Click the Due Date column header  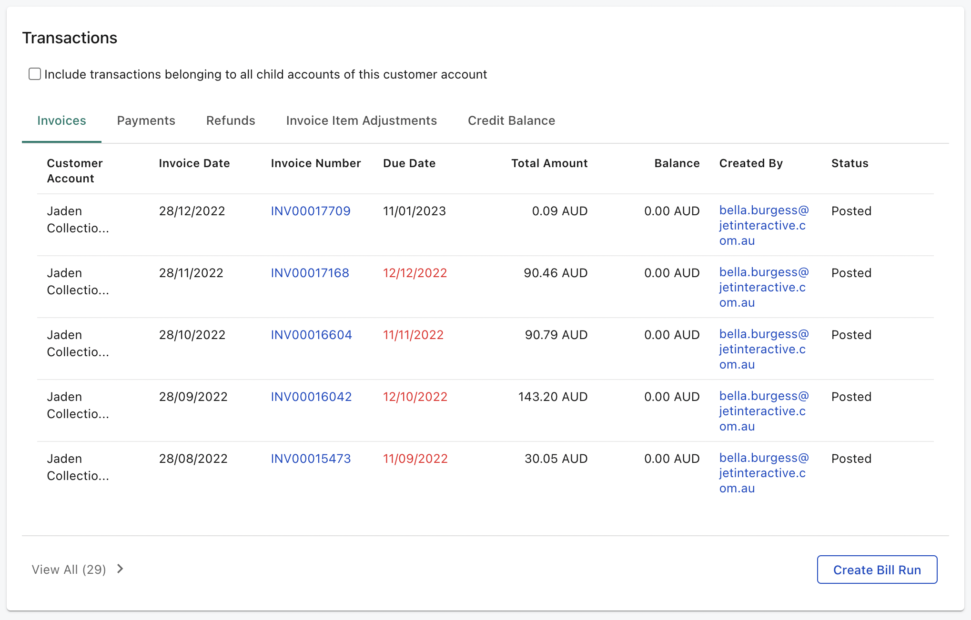[409, 163]
